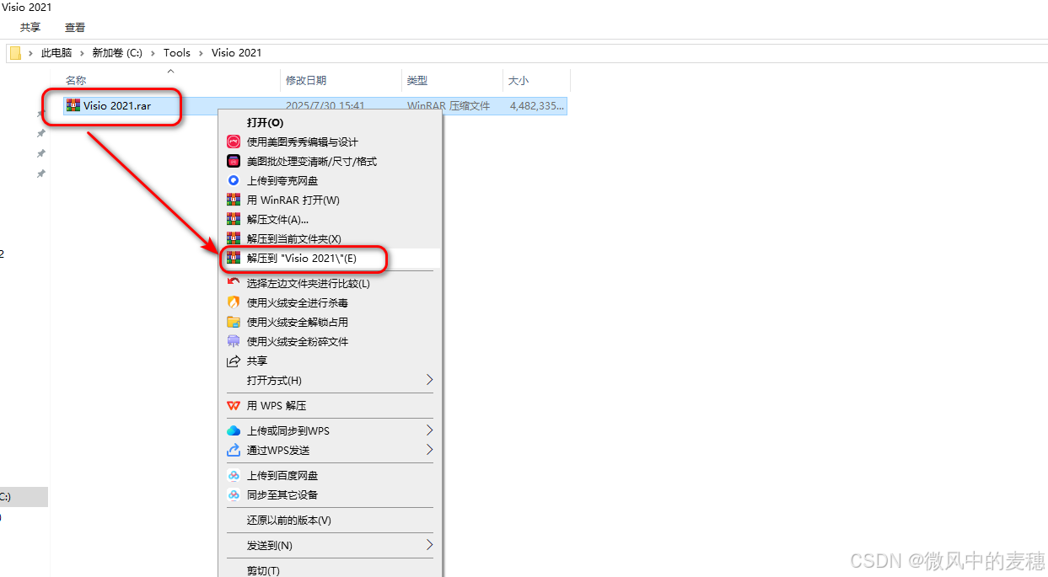The height and width of the screenshot is (577, 1048).
Task: Click the WinRAR icon beside 解压文件(A)...
Action: (234, 219)
